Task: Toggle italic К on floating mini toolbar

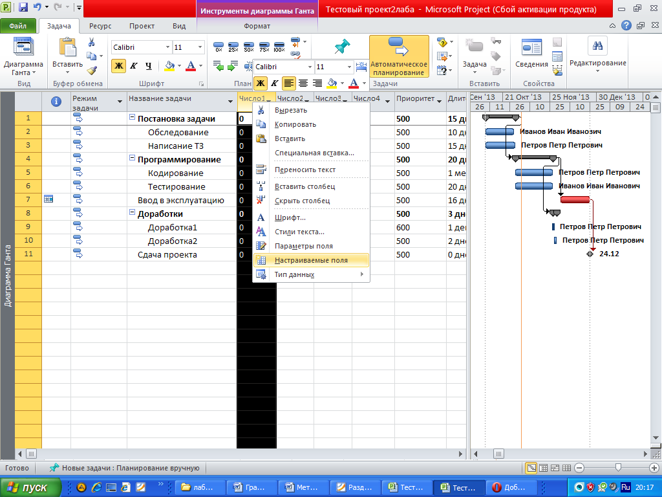Action: (274, 83)
